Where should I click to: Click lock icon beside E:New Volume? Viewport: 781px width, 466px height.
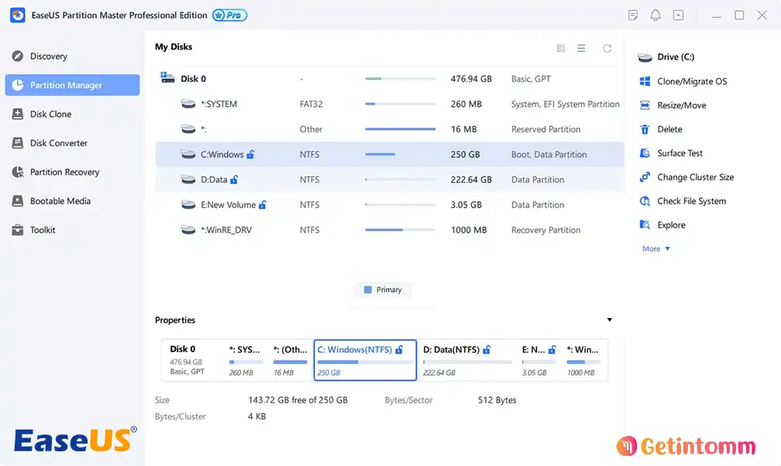click(263, 204)
